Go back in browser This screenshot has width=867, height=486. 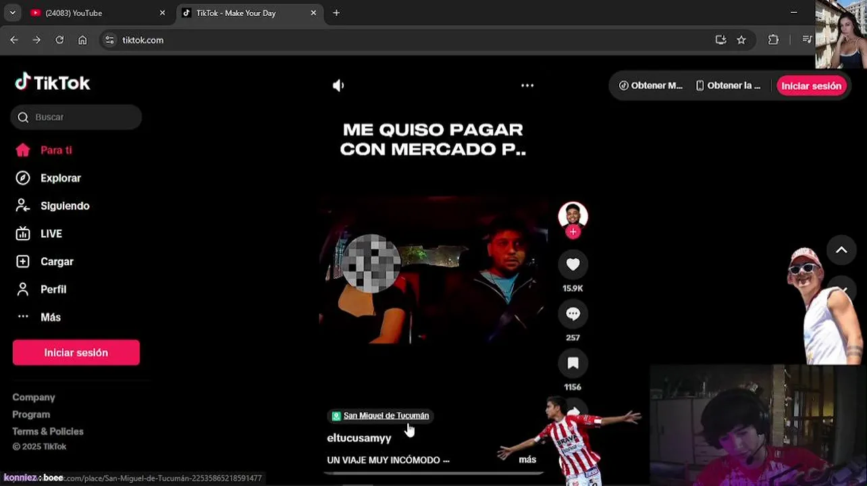[x=14, y=40]
